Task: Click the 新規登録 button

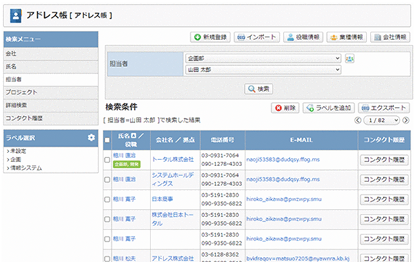Action: pyautogui.click(x=210, y=37)
